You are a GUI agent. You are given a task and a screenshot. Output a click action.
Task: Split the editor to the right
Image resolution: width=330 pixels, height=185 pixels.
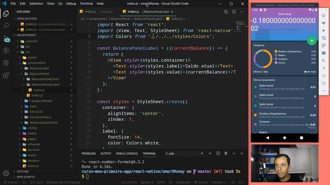point(234,12)
